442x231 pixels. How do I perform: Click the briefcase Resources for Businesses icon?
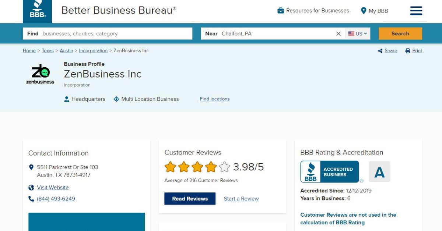[x=281, y=11]
